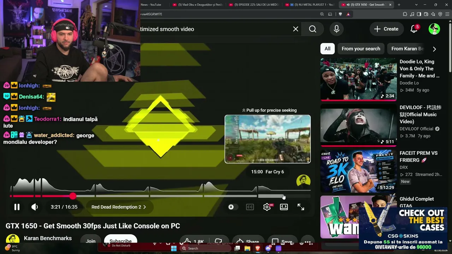Run the search with the magnifier button
This screenshot has width=452, height=254.
click(313, 29)
